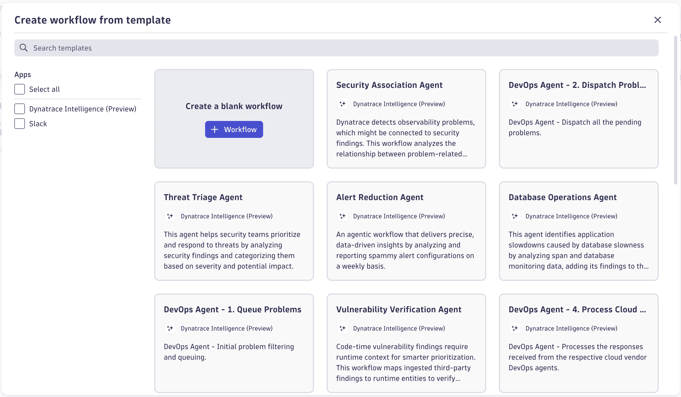Enable the Select all checkbox

[x=19, y=89]
